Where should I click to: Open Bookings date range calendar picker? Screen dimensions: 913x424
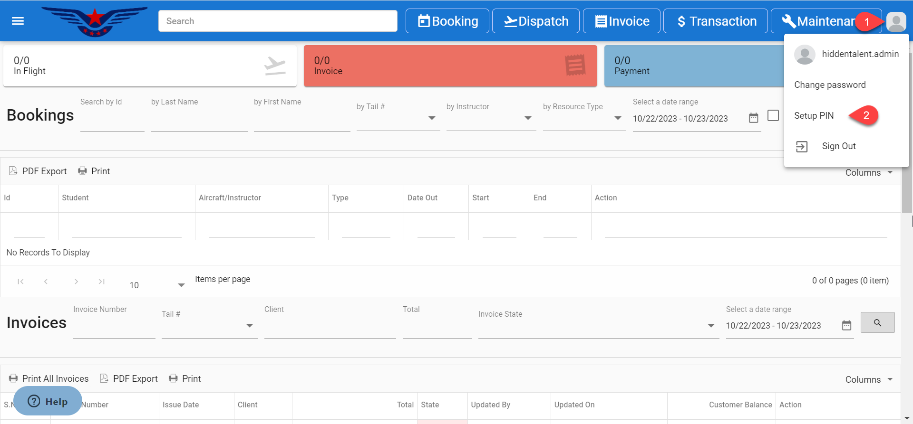coord(753,118)
